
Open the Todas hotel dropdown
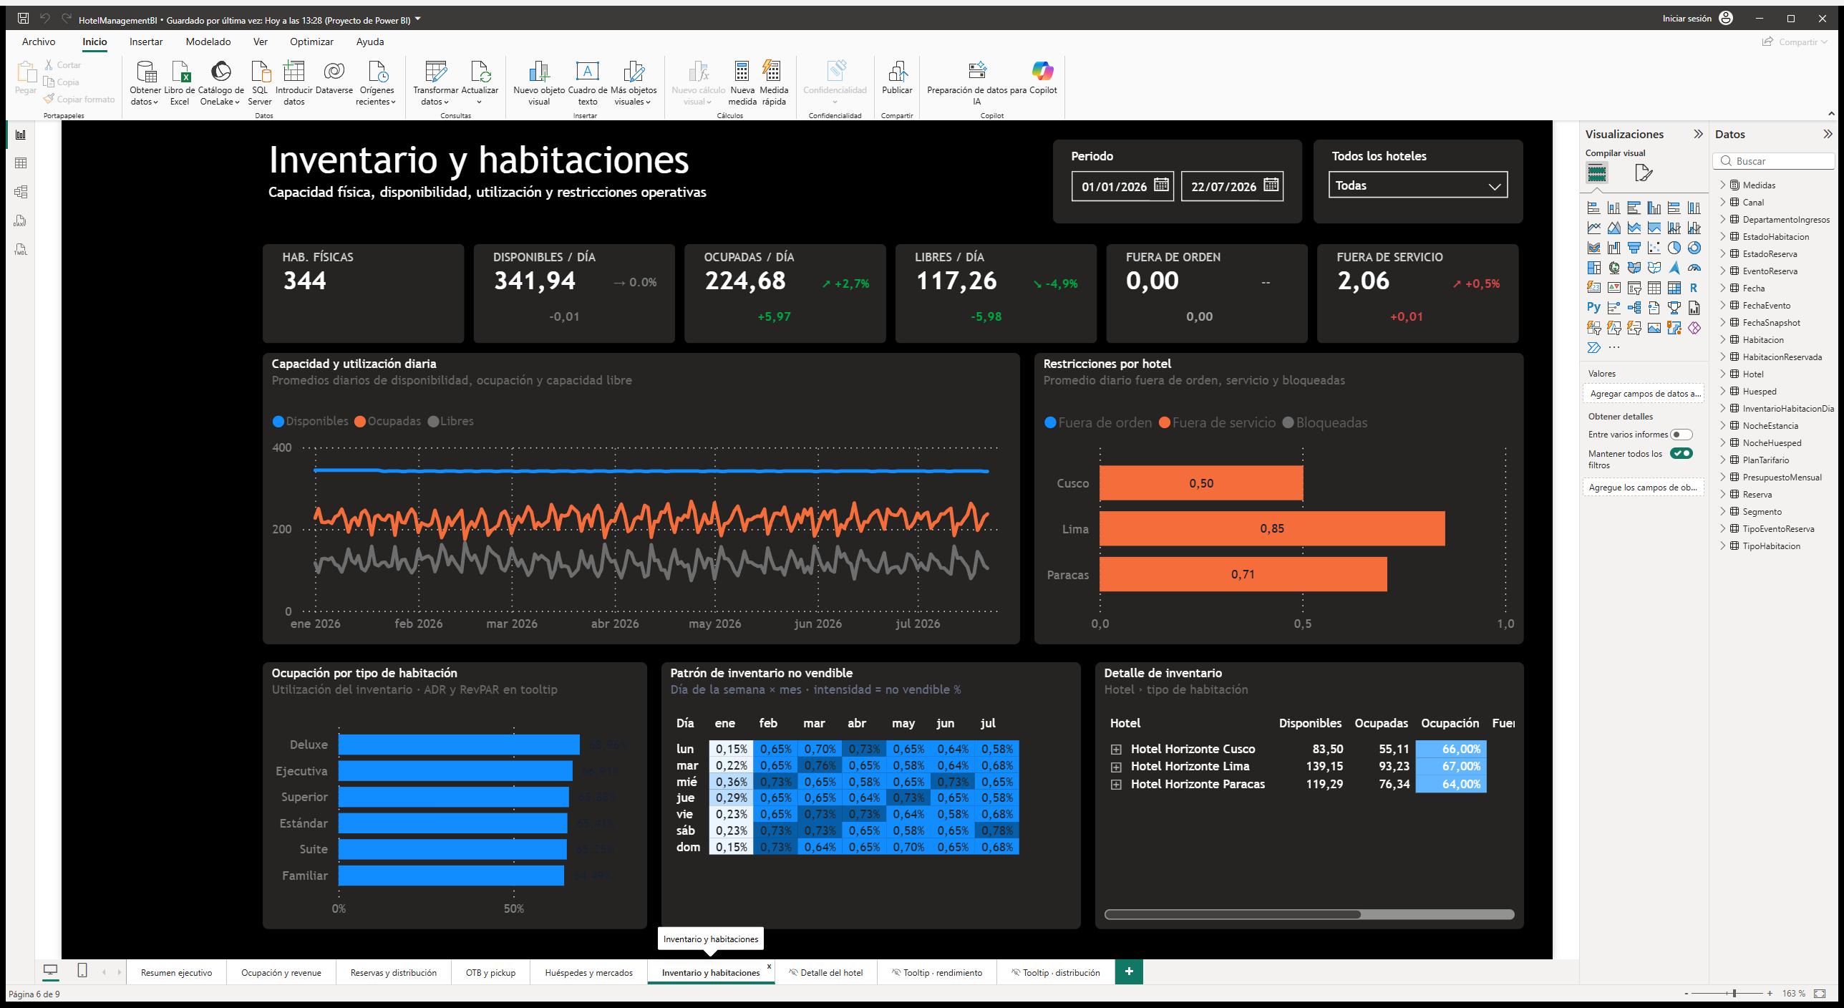point(1417,185)
